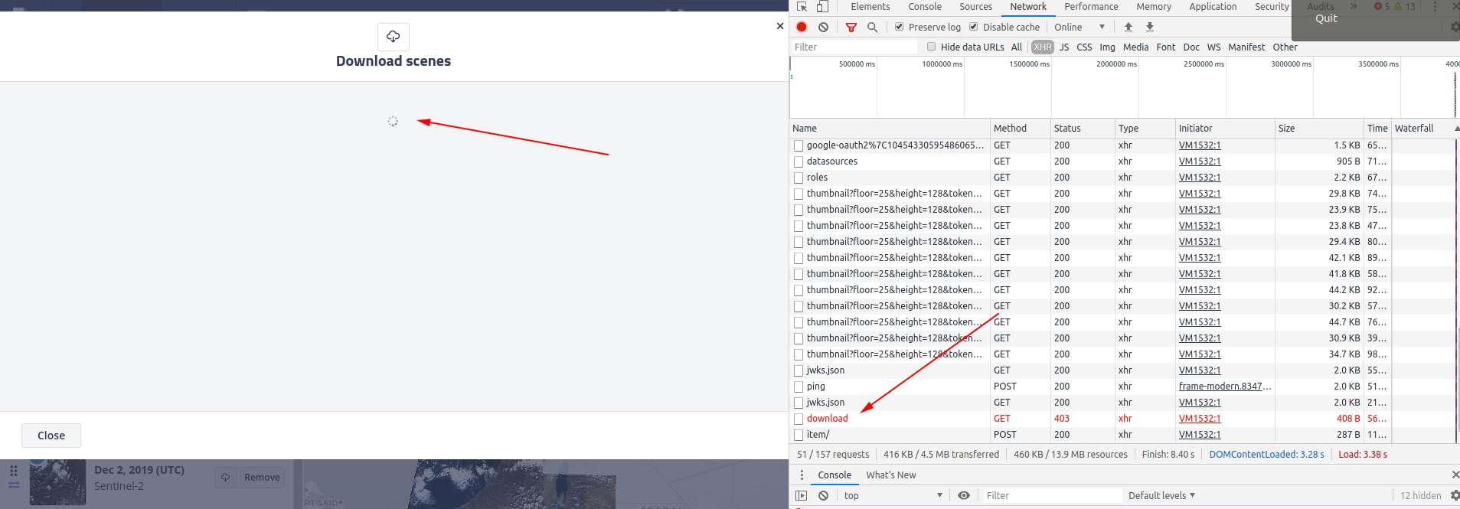The width and height of the screenshot is (1460, 509).
Task: Check the box next to download request
Action: tap(799, 419)
